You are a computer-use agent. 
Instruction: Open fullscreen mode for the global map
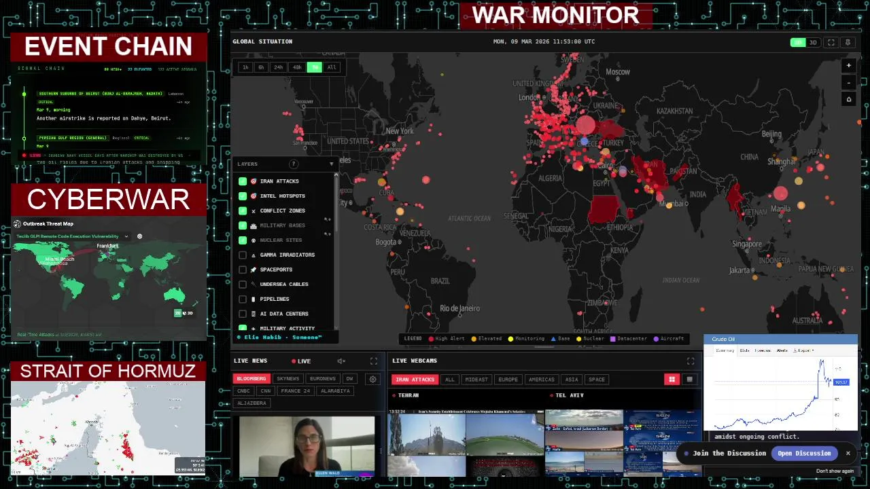point(831,42)
